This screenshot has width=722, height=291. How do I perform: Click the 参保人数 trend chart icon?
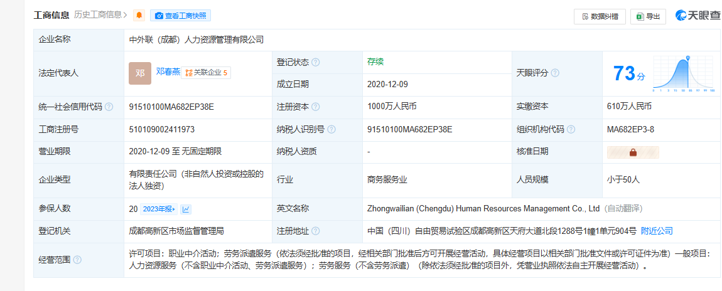[x=186, y=209]
